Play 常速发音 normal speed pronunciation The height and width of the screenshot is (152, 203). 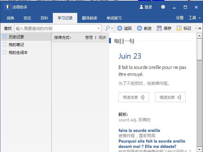pos(134,97)
